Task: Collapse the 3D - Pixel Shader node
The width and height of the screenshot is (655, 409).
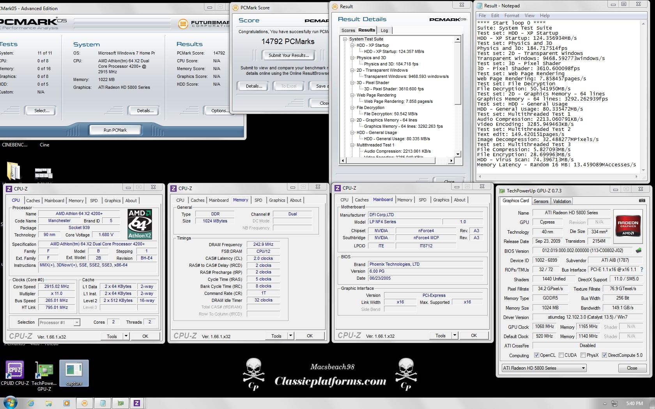Action: tap(352, 83)
